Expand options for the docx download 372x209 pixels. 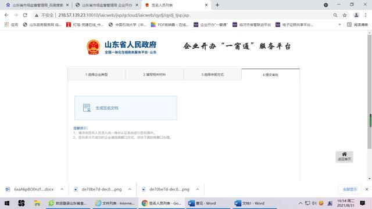pyautogui.click(x=62, y=189)
